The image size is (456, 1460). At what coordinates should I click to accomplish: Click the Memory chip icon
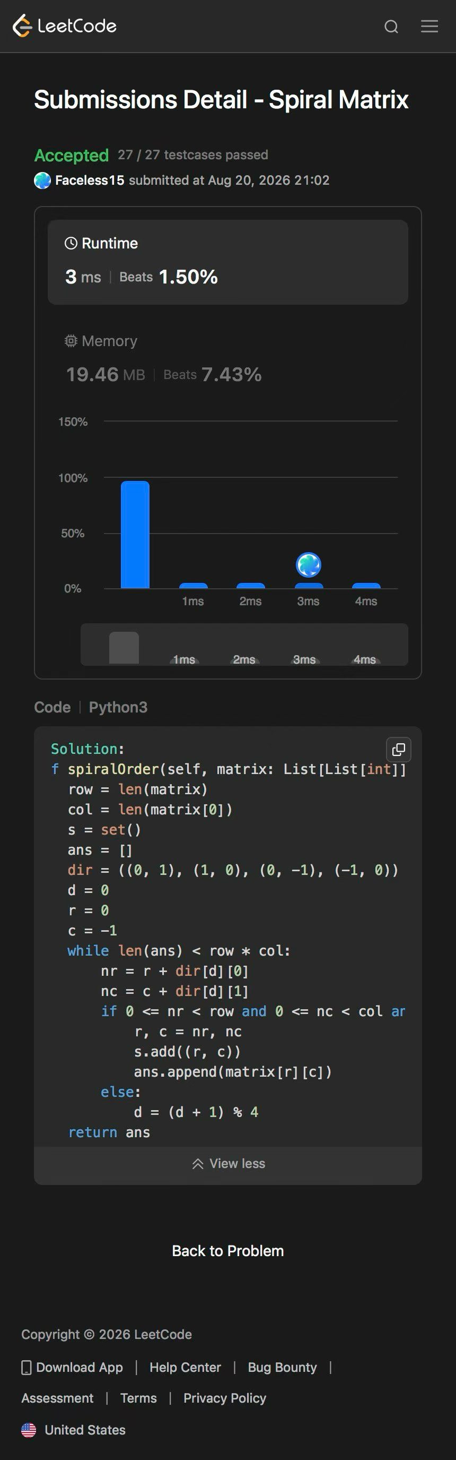(x=71, y=341)
